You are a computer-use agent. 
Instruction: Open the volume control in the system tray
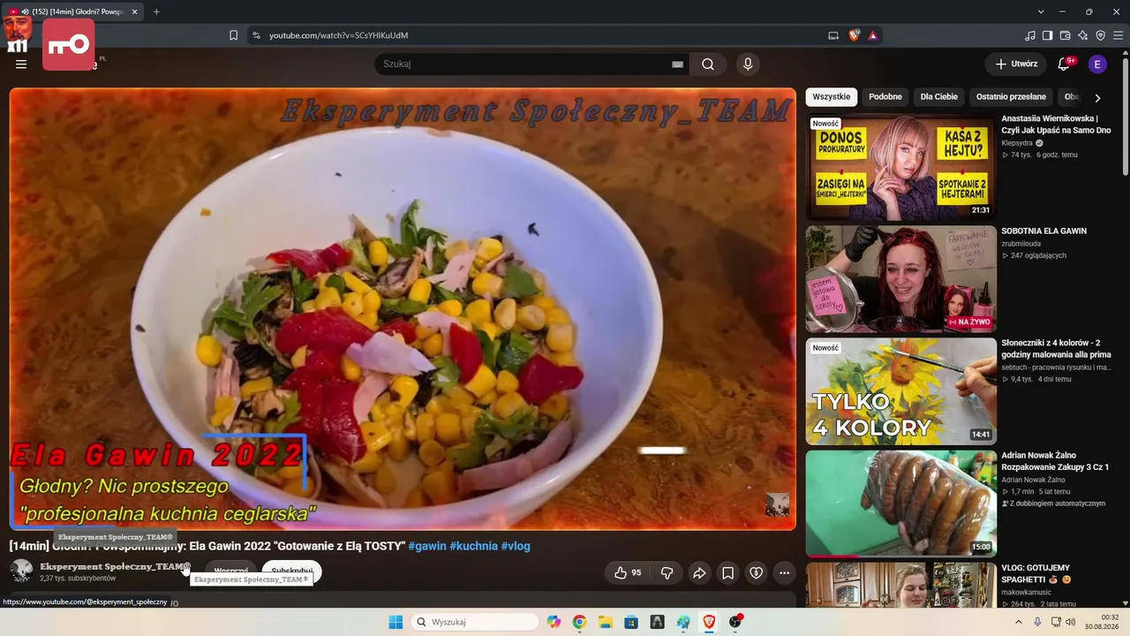(1071, 622)
